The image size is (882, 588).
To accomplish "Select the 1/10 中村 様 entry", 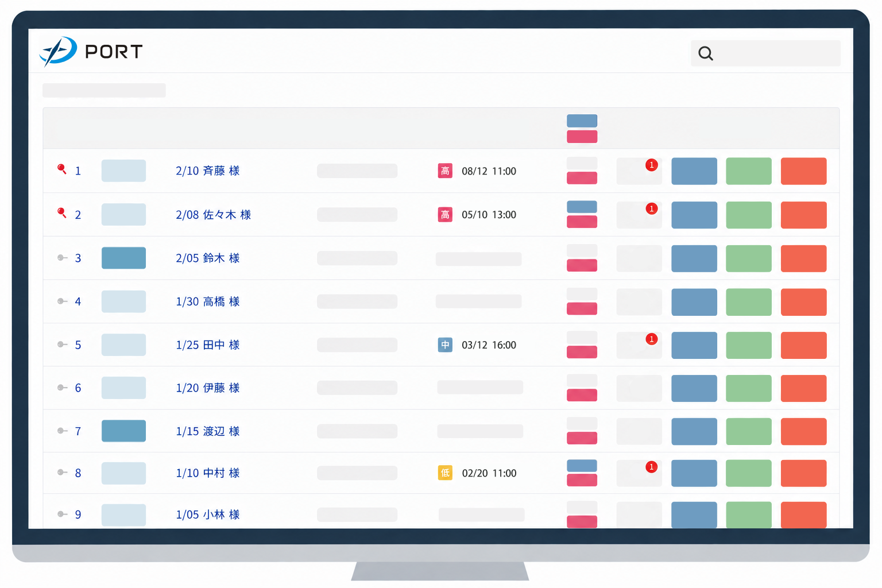I will point(208,473).
